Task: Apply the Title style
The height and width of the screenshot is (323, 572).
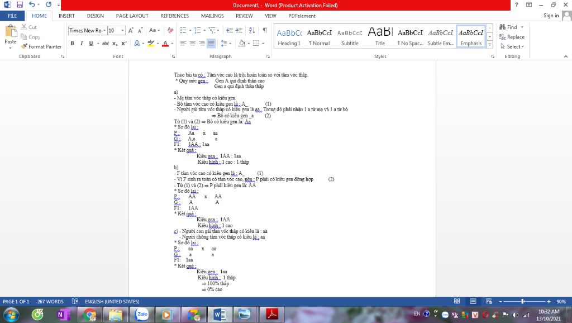Action: [x=380, y=37]
